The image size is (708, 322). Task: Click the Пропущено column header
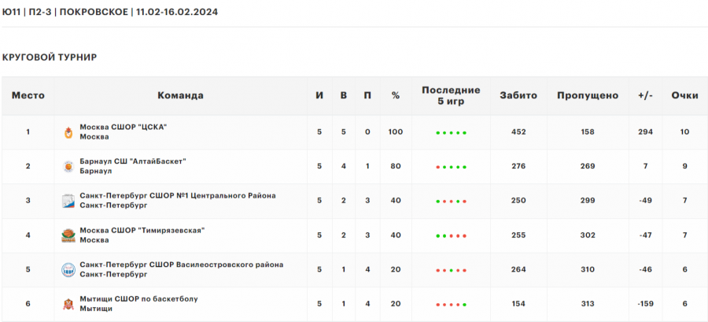coord(588,95)
